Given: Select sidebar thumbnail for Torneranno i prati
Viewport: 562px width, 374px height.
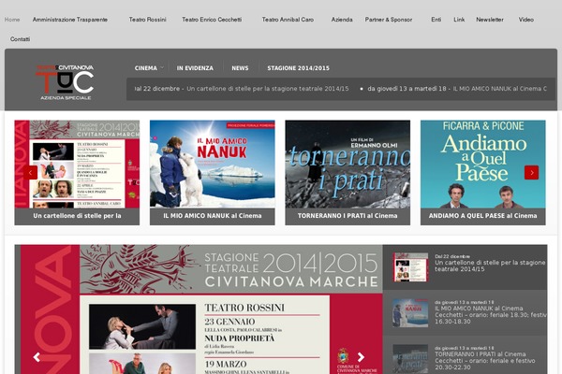Looking at the screenshot, I should click(410, 359).
